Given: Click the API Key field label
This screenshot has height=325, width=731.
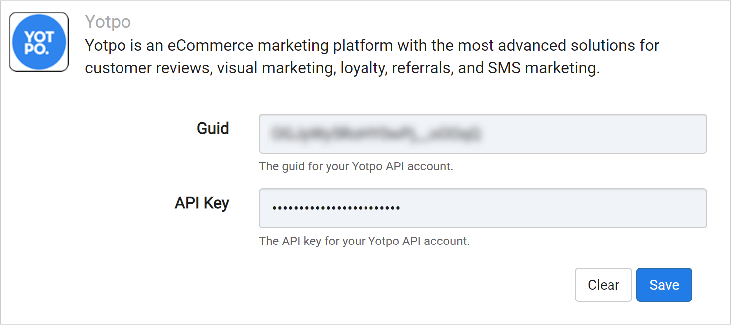Looking at the screenshot, I should [x=202, y=203].
